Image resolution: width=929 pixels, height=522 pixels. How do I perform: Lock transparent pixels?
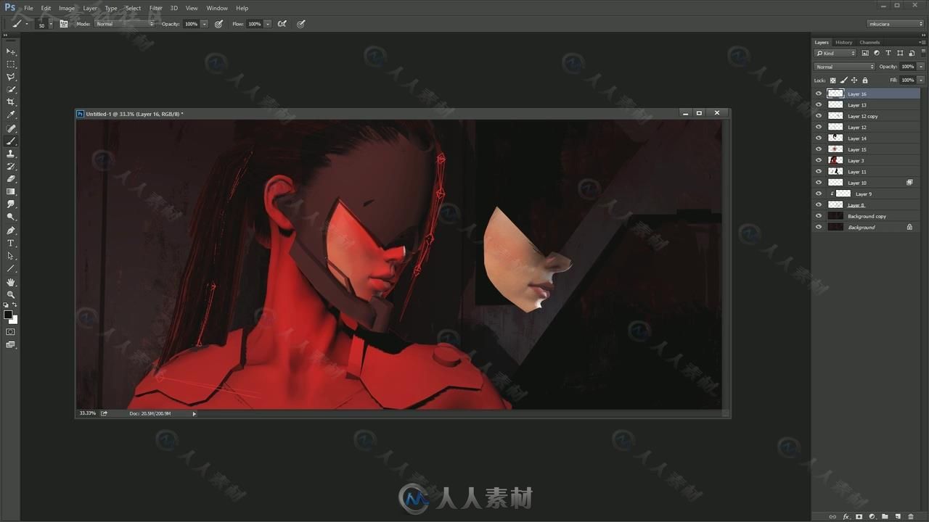pos(832,80)
